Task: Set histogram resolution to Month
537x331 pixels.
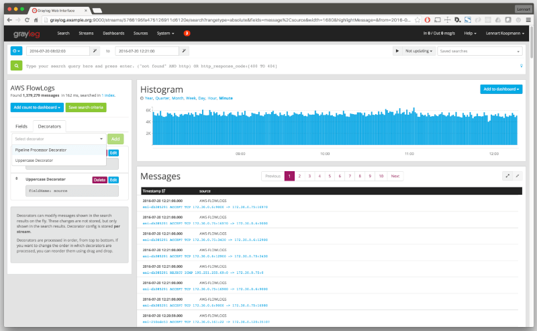Action: pos(177,98)
